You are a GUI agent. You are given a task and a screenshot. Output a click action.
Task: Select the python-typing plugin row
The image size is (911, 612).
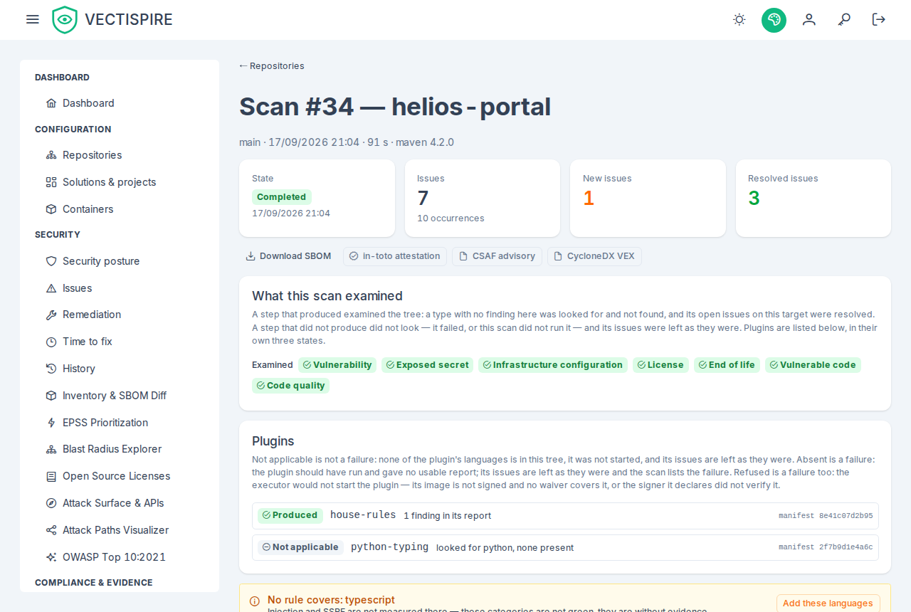(x=565, y=548)
